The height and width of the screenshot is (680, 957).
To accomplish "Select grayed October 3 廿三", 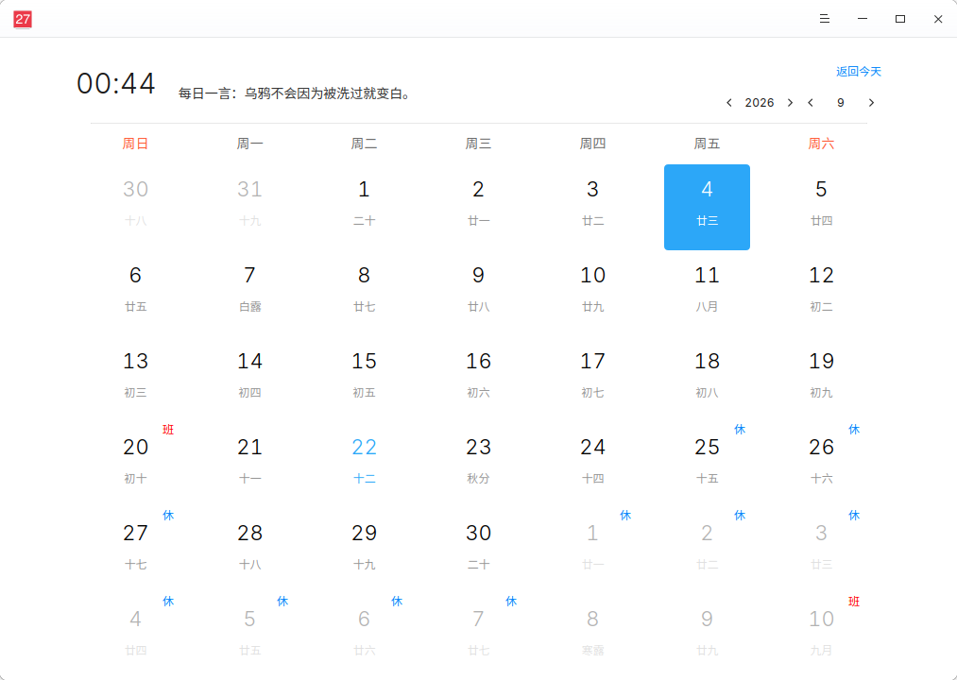I will click(x=822, y=552).
